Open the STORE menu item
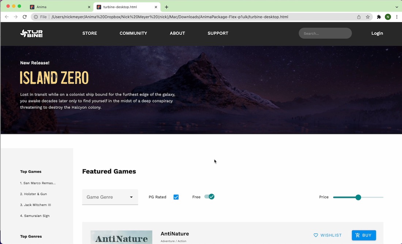This screenshot has height=244, width=402. [x=90, y=33]
